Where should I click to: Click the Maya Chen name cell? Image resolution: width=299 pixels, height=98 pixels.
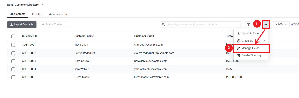(x=81, y=45)
